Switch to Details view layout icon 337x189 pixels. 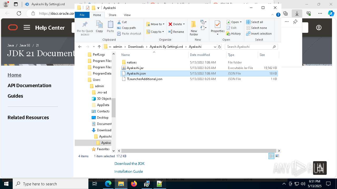[x=271, y=156]
